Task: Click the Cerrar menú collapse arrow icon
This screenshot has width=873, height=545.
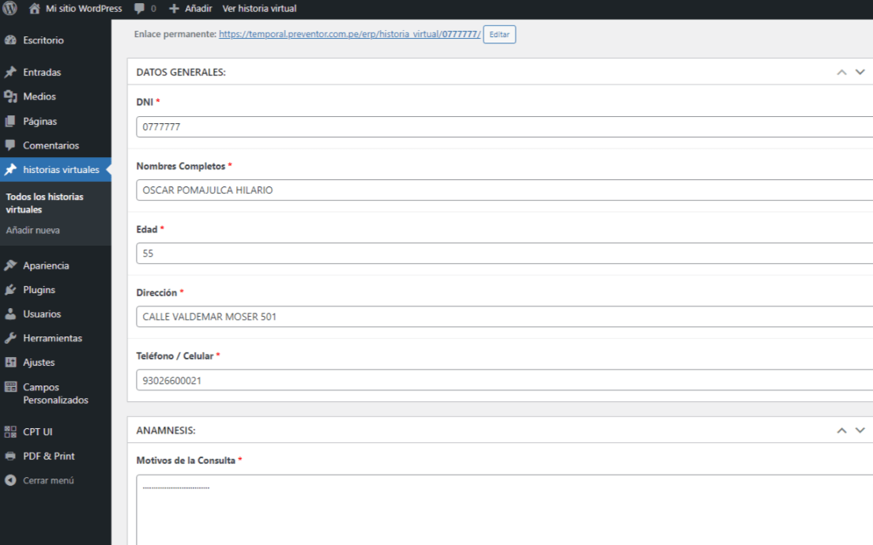Action: click(10, 480)
